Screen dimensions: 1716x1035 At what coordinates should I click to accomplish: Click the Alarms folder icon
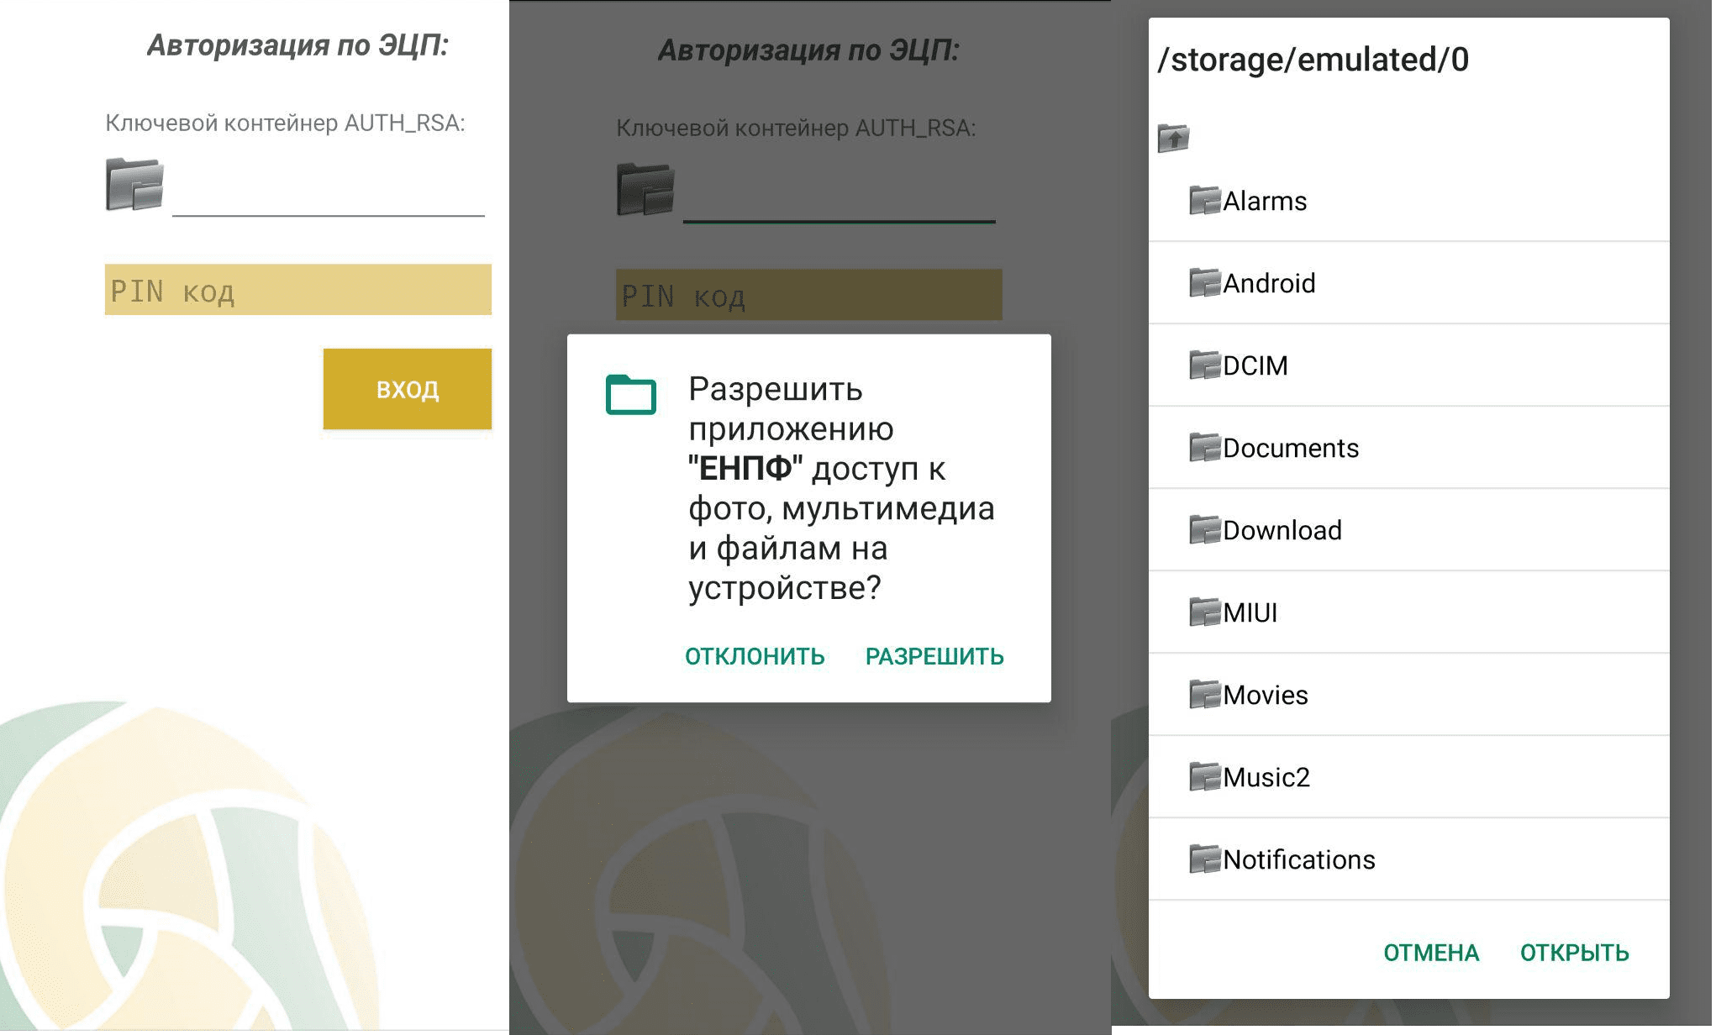pyautogui.click(x=1204, y=201)
